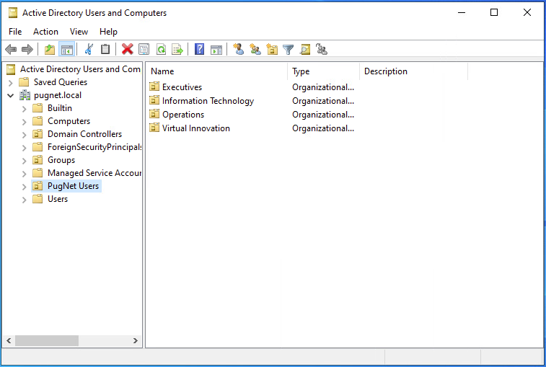Select Groups in the tree

coord(61,160)
